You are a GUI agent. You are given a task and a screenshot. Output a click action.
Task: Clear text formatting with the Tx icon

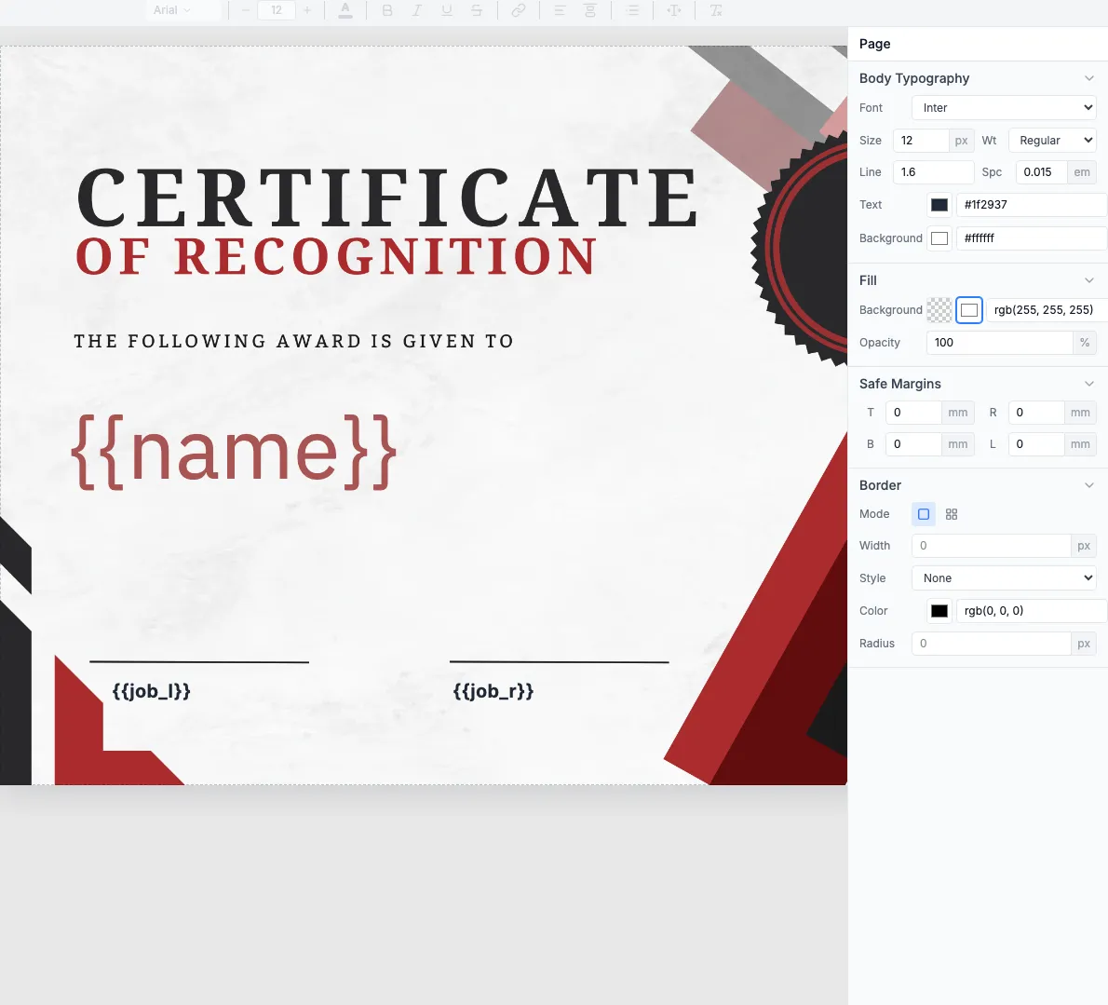(x=715, y=10)
